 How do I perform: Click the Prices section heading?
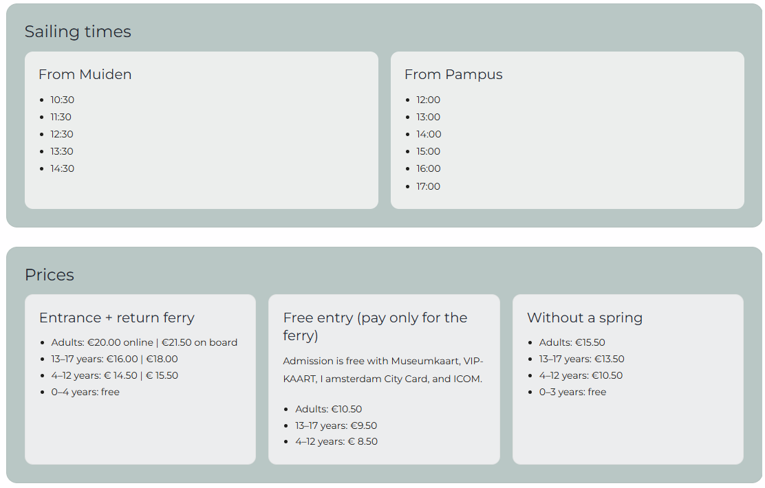(50, 275)
